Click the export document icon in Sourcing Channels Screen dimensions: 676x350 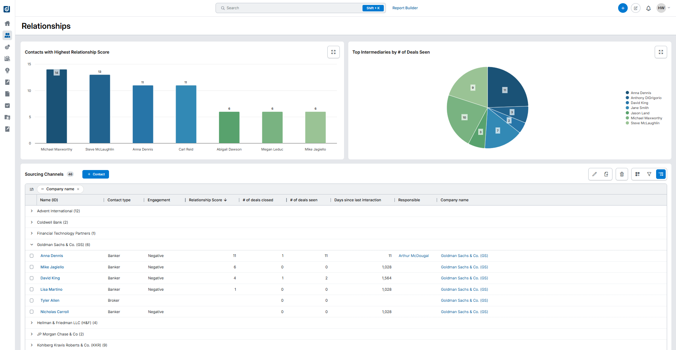606,174
